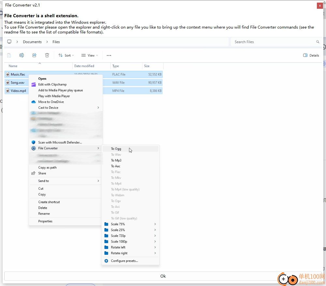Expand the Scale 75% submenu chevron

(x=155, y=224)
